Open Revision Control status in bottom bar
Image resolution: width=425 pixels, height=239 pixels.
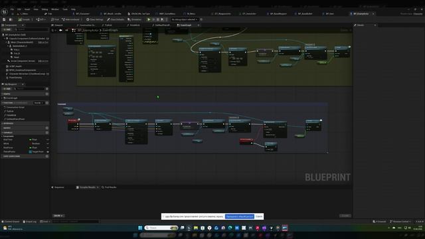[400, 221]
